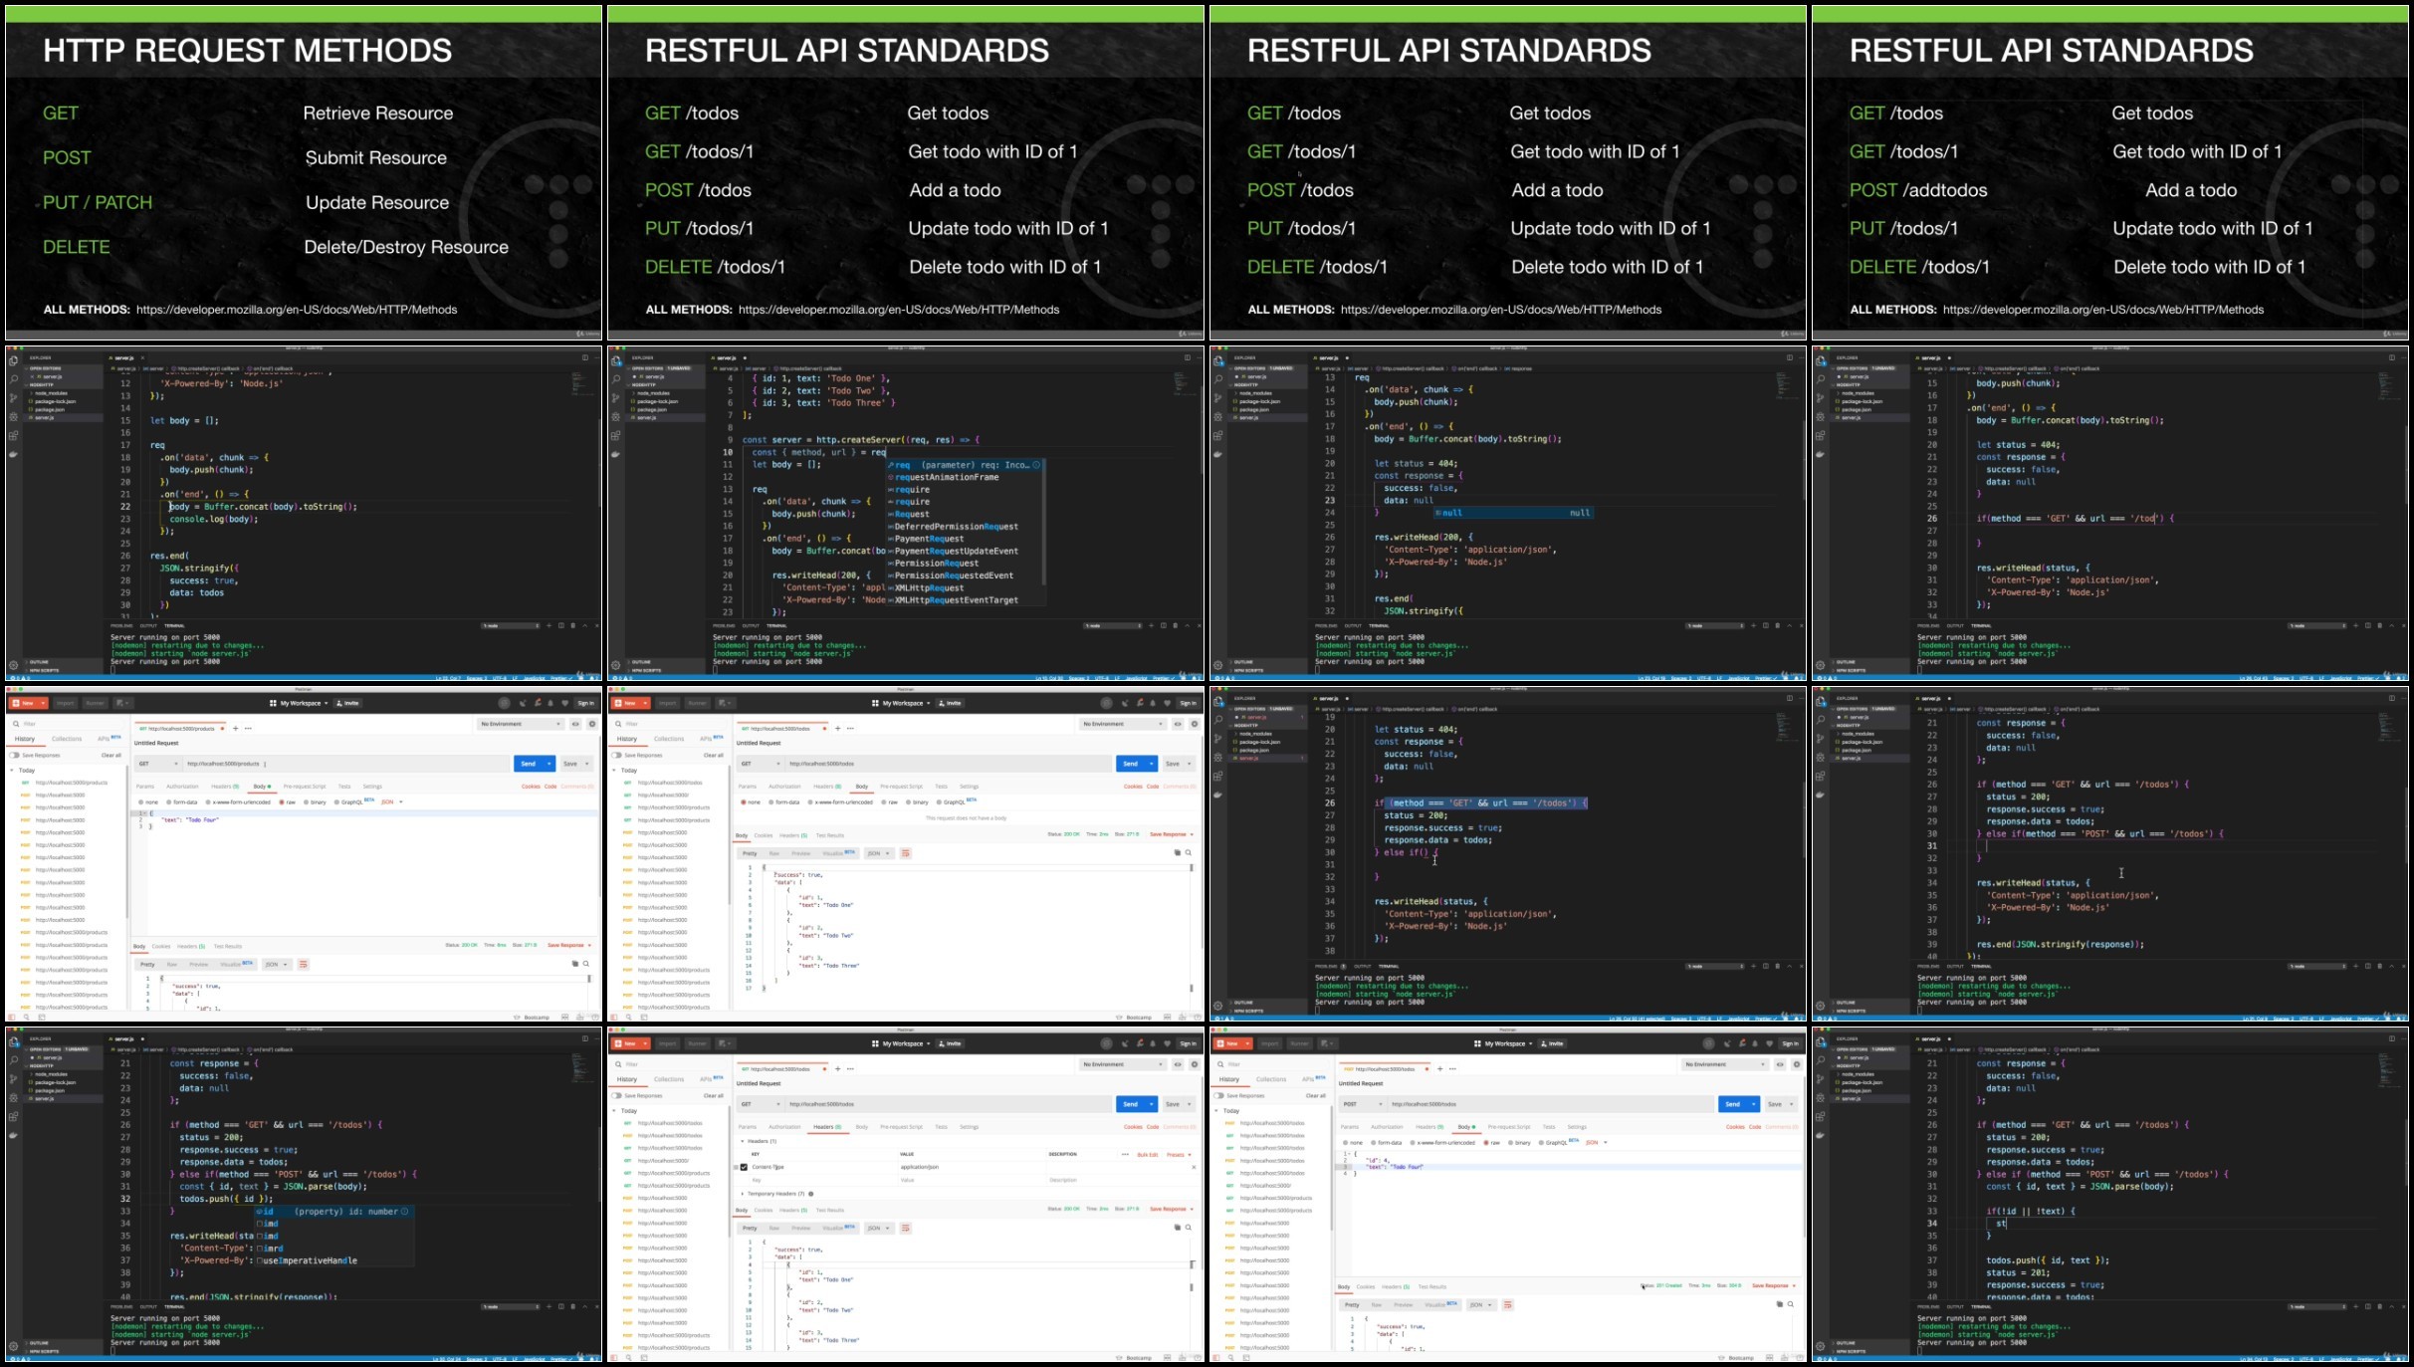Open Preview response tab, Content-Type header Postman frame
The height and width of the screenshot is (1367, 2414).
(x=800, y=1229)
